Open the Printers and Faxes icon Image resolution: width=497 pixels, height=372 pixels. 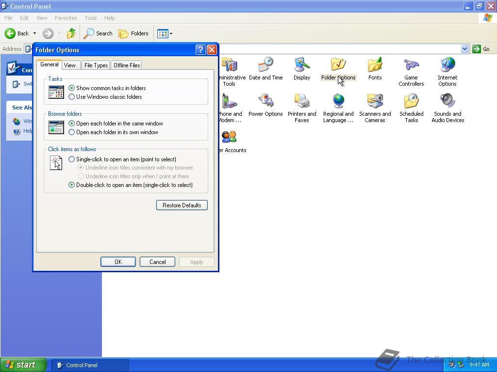(302, 108)
